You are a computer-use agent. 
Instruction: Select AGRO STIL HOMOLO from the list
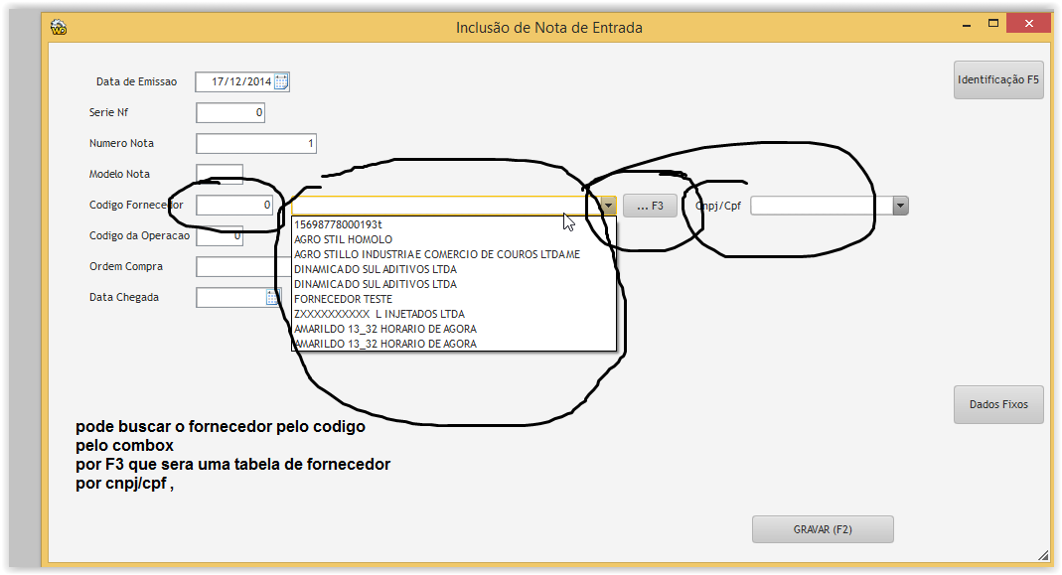point(454,239)
